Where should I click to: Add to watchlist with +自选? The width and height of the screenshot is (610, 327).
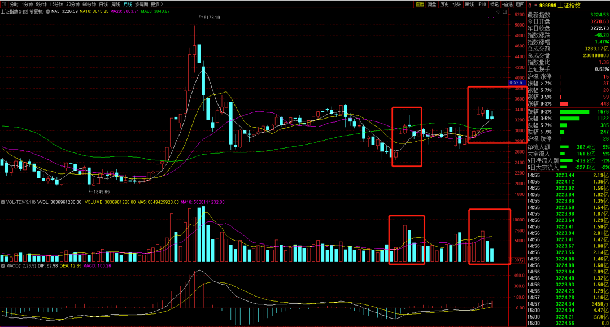click(507, 5)
